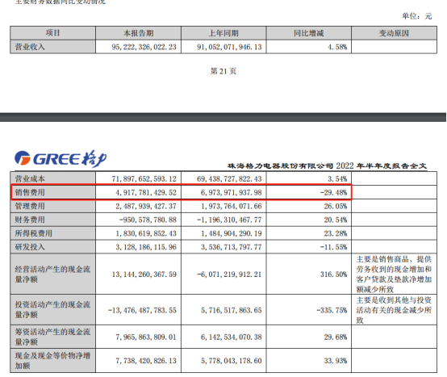Select the 管理费用 row label
The image size is (447, 377).
30,206
